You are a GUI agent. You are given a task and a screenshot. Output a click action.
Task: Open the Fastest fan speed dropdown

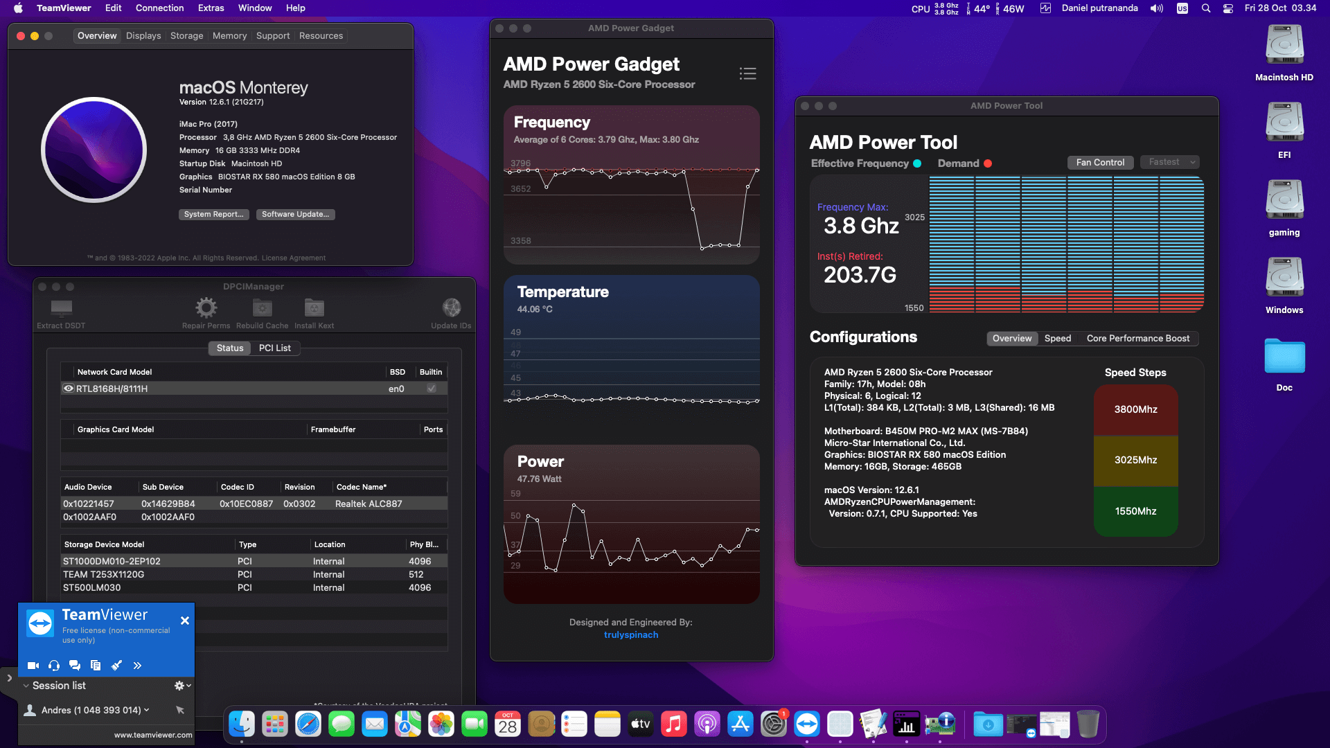[1170, 162]
